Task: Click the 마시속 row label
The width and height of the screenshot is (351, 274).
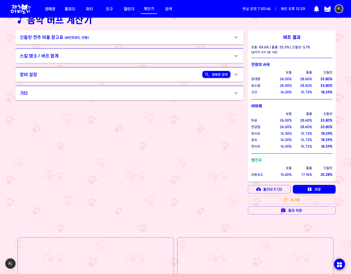Action: [256, 133]
